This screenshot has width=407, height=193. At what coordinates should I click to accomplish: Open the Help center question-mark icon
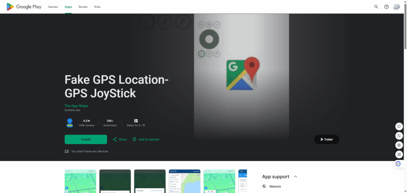(x=386, y=7)
